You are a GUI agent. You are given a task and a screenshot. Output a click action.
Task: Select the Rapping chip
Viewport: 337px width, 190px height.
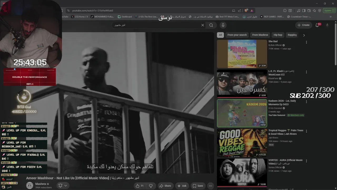[x=292, y=35]
